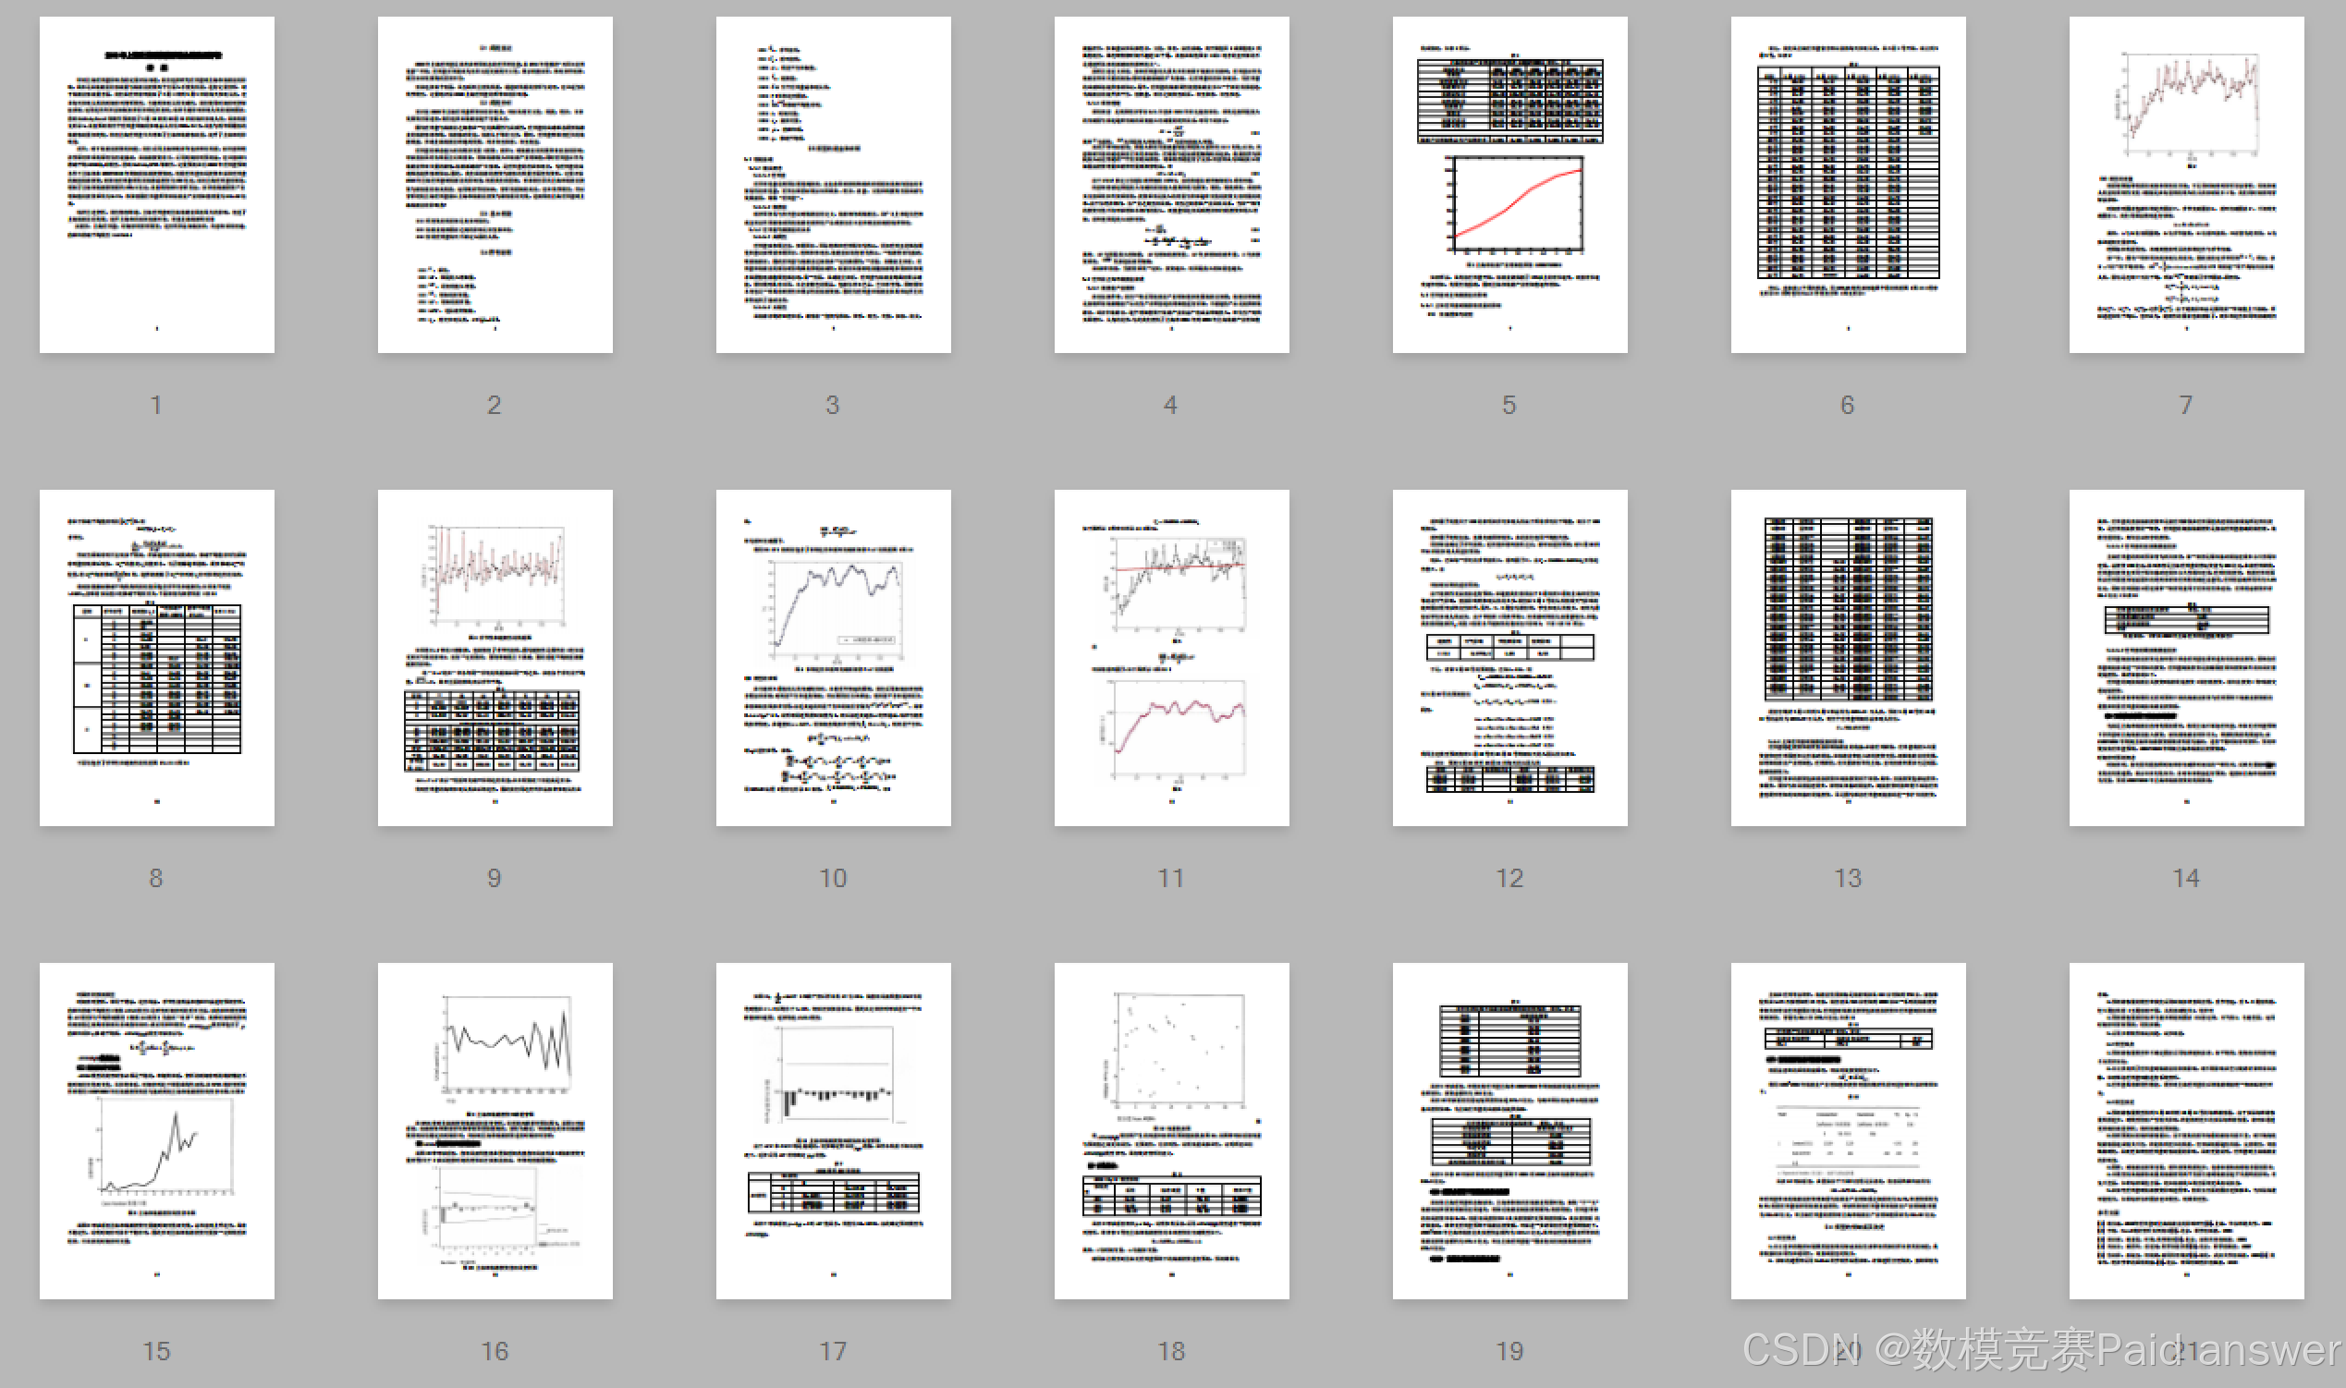Open page 21 thumbnail
The width and height of the screenshot is (2346, 1388).
(x=2187, y=1131)
